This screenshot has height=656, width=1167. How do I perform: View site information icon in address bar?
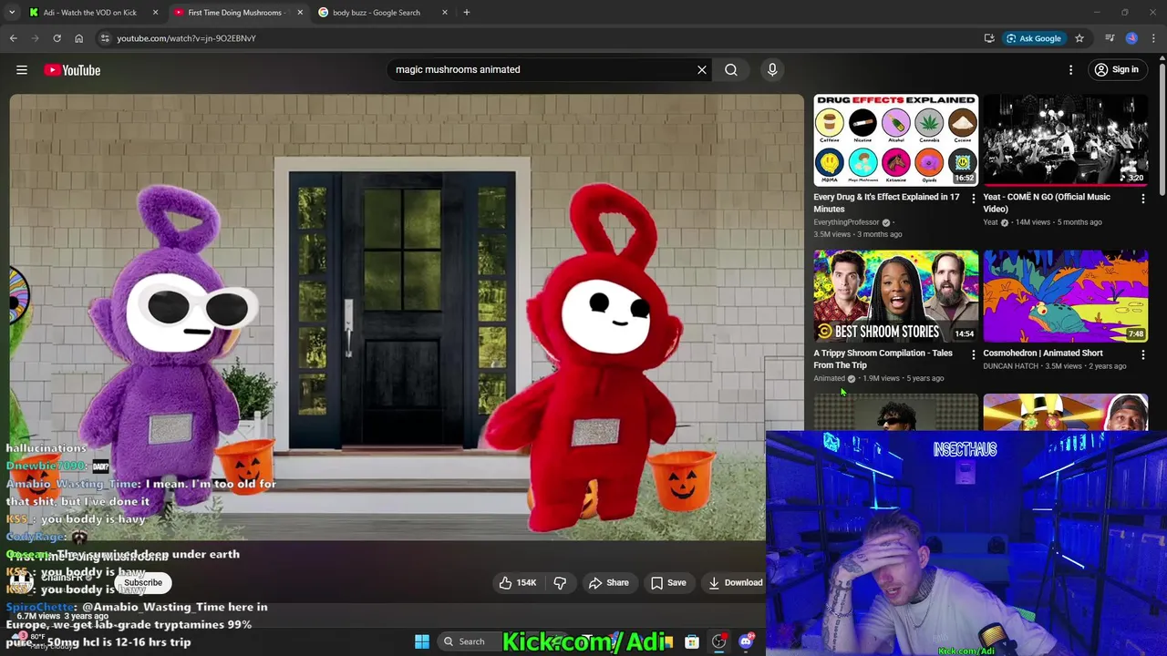click(105, 38)
